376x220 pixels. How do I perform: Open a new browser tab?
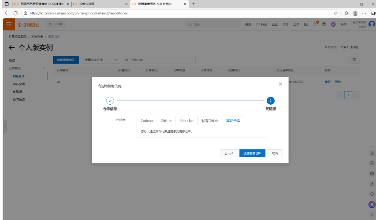193,4
